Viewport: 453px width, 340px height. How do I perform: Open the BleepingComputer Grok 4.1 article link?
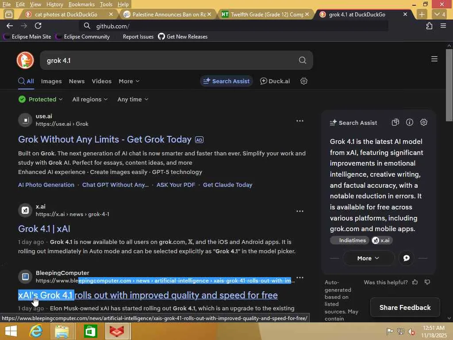[x=148, y=295]
